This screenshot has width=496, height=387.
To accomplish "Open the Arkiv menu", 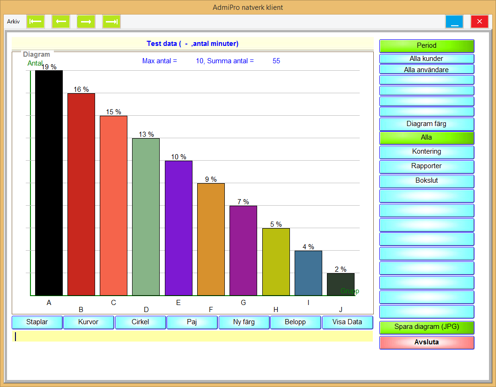I will [x=14, y=22].
